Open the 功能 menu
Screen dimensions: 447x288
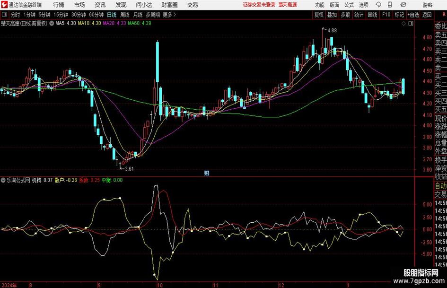click(x=320, y=5)
